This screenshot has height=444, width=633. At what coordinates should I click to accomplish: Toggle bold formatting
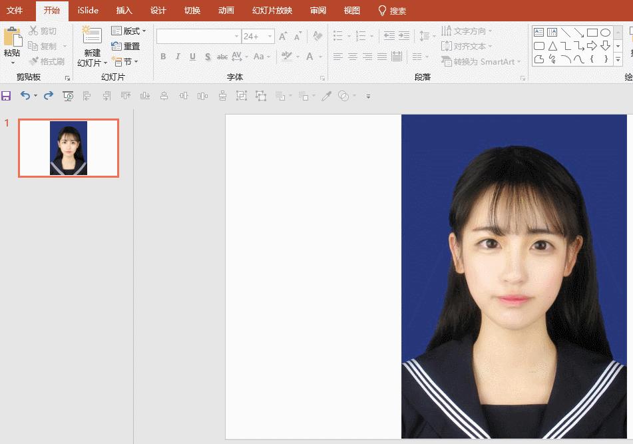point(163,57)
